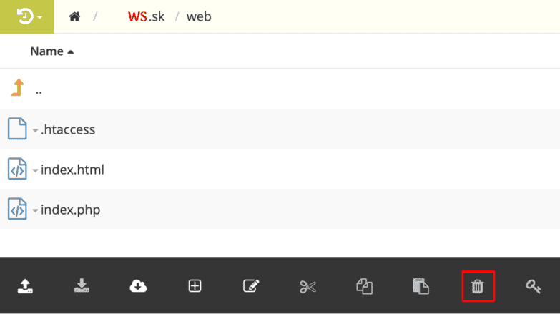The height and width of the screenshot is (314, 560).
Task: Select the index.php file row
Action: (280, 209)
